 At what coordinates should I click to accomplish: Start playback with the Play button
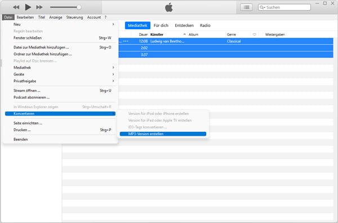pos(28,7)
